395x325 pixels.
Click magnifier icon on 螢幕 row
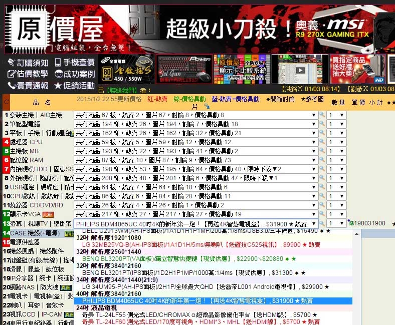[322, 223]
